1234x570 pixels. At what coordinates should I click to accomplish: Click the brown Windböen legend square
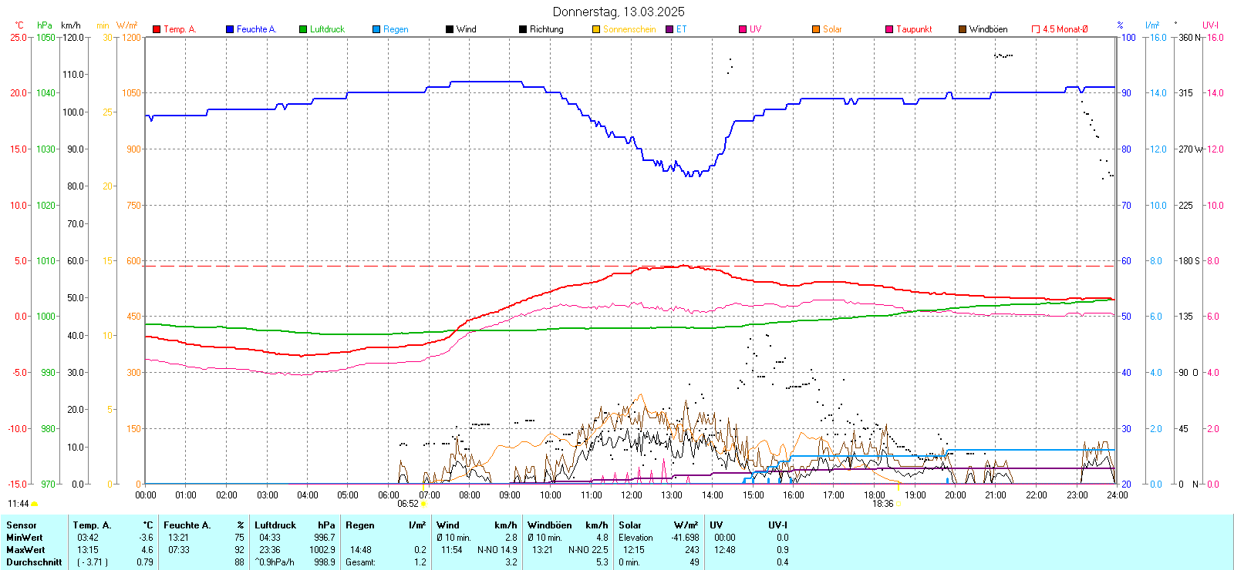pos(963,29)
